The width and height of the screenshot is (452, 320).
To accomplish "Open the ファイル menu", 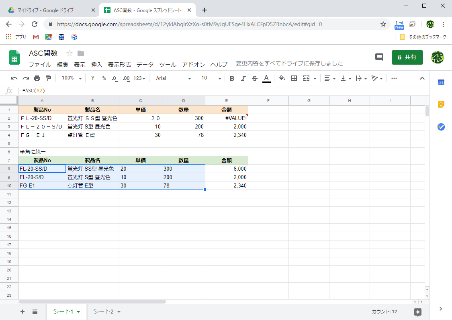I will click(x=40, y=65).
